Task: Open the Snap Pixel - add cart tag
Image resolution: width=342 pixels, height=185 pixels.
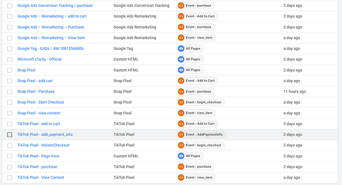Action: coord(35,81)
